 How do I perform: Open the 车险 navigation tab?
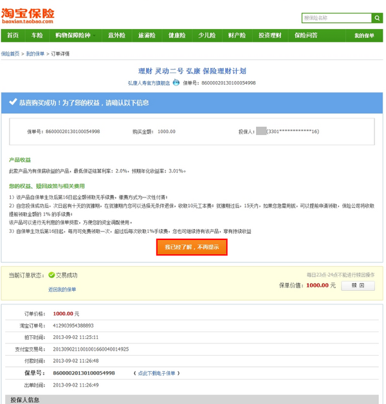tap(37, 35)
